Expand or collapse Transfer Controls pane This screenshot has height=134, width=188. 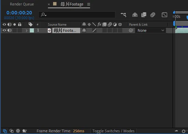[x=11, y=131]
